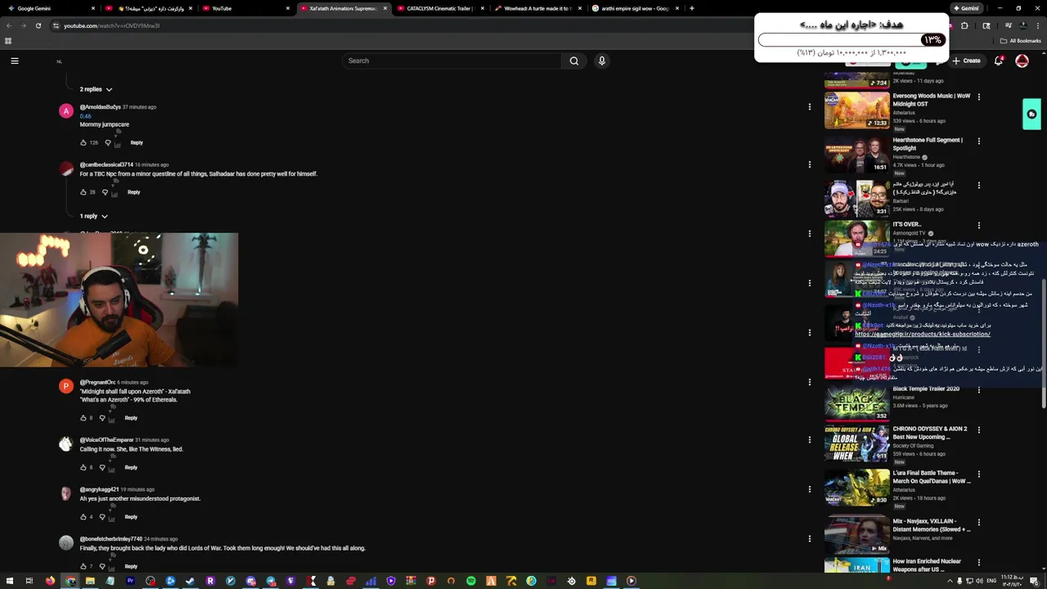Screen dimensions: 1047x589
Task: Click the YouTube search input field
Action: [452, 61]
